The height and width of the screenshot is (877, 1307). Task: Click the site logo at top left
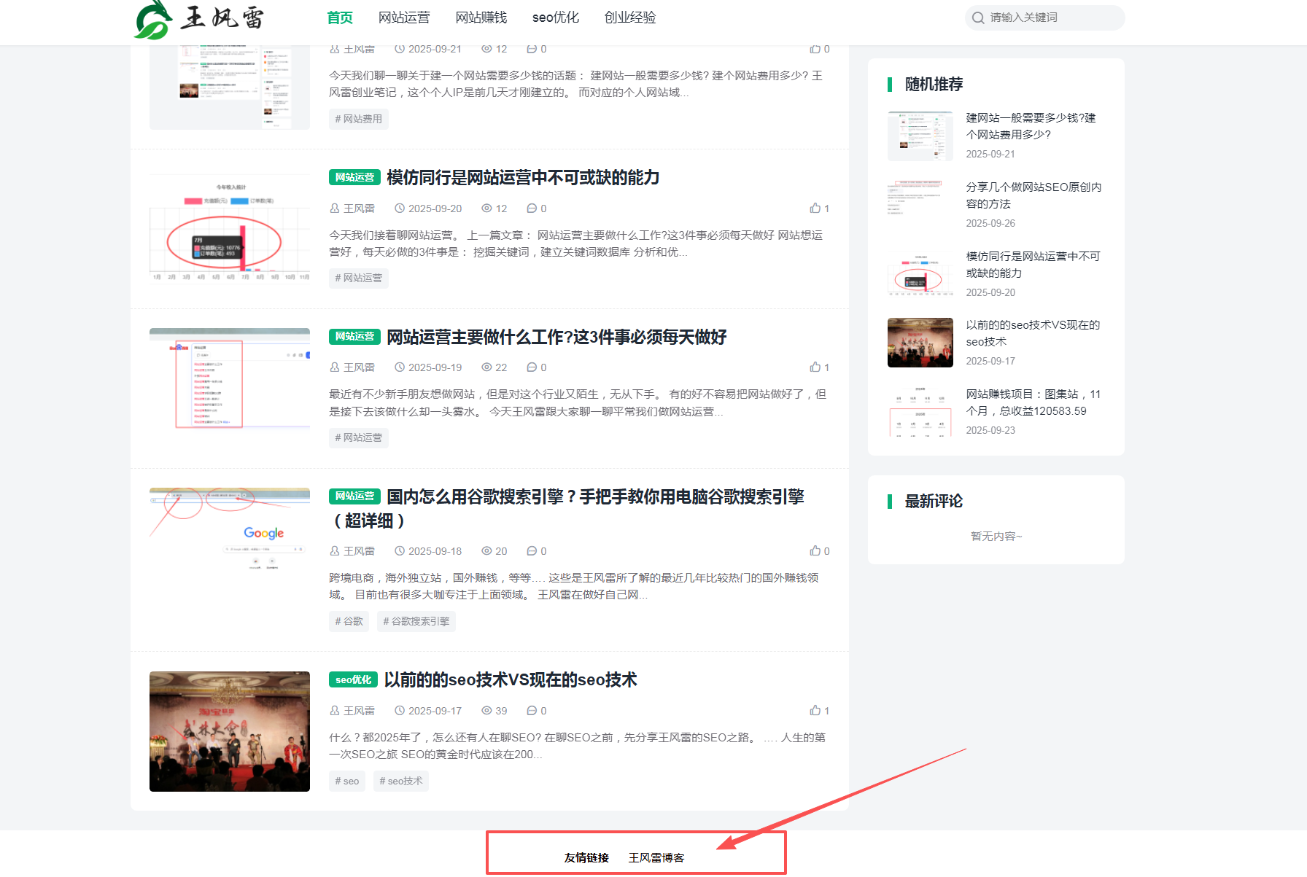pyautogui.click(x=197, y=20)
